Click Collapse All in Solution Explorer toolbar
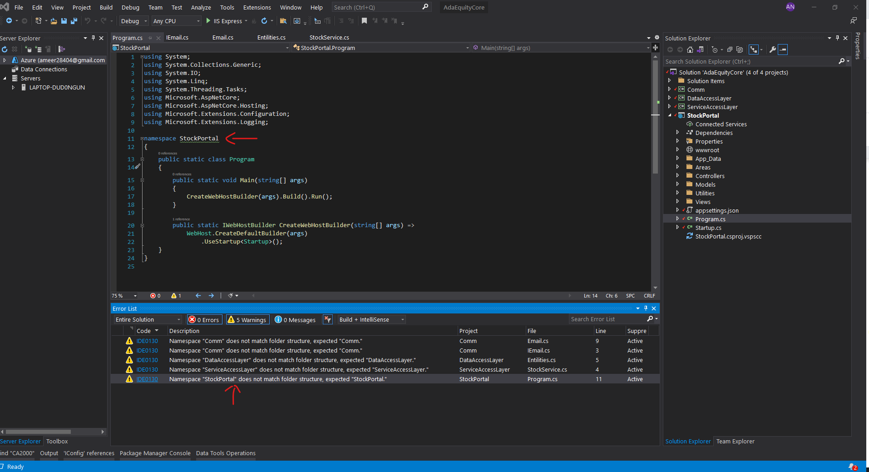This screenshot has height=472, width=869. [x=730, y=50]
